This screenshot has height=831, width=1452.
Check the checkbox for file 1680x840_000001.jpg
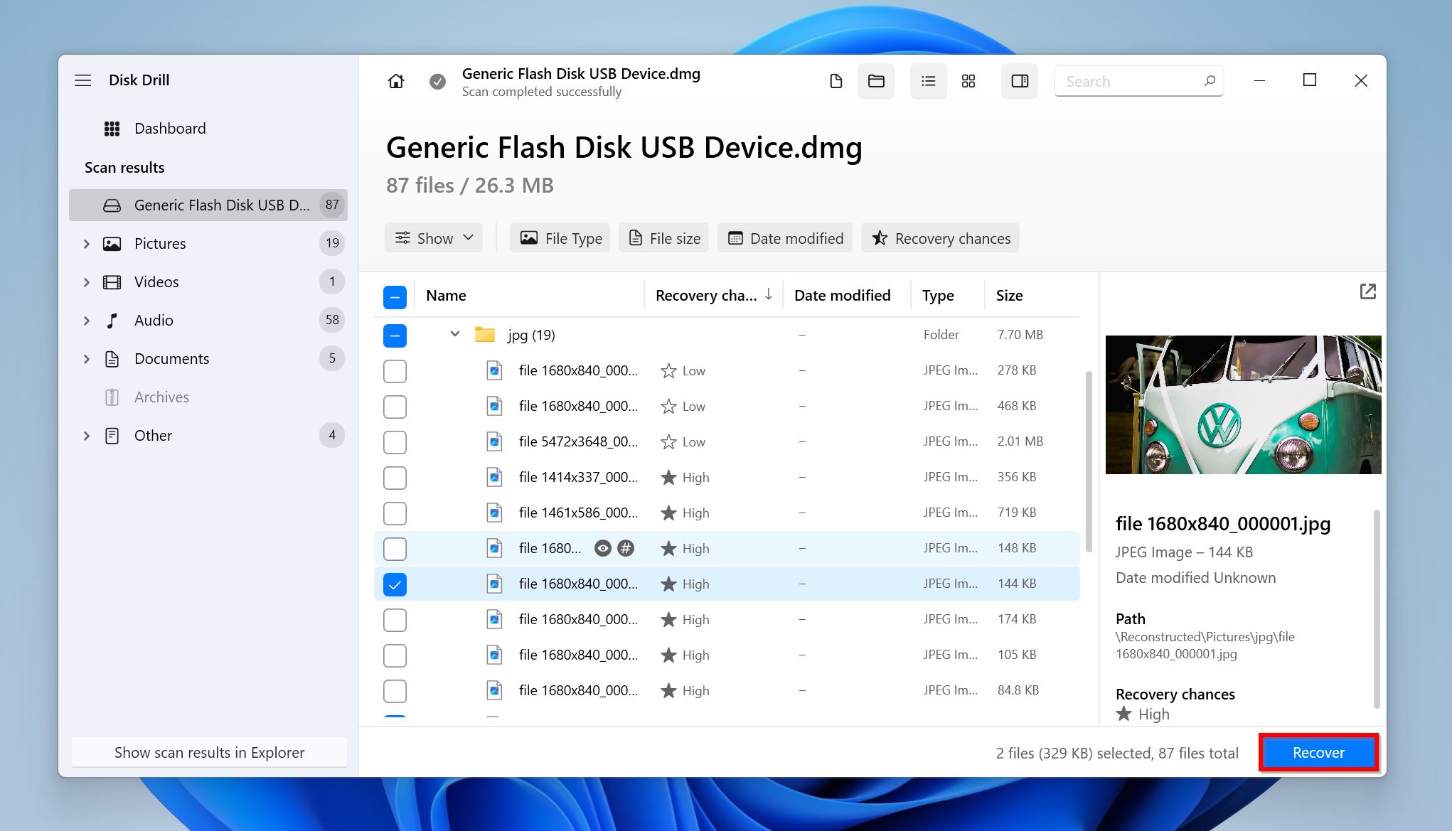coord(396,584)
